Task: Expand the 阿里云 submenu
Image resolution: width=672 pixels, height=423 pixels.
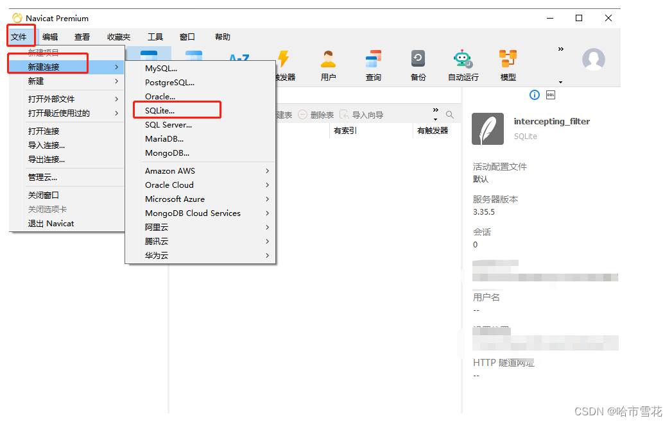Action: pos(268,228)
